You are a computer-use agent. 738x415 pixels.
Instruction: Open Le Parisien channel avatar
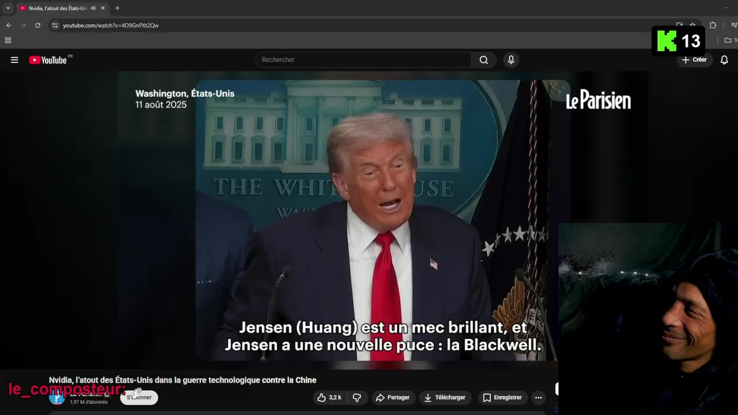coord(57,397)
